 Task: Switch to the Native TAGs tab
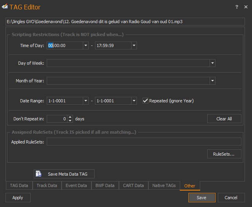coord(164,185)
